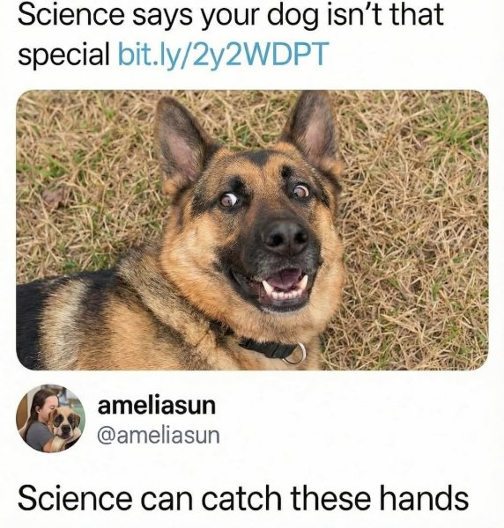
Task: Click the brown dead leaf in grass
Action: [x=55, y=198]
